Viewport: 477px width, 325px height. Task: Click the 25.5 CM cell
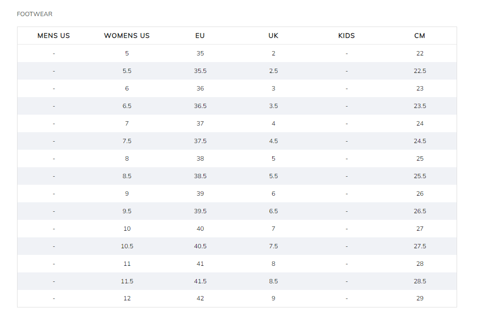420,176
